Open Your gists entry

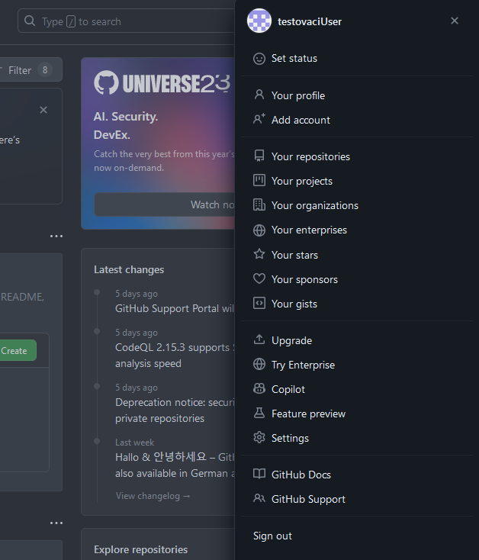357,304
